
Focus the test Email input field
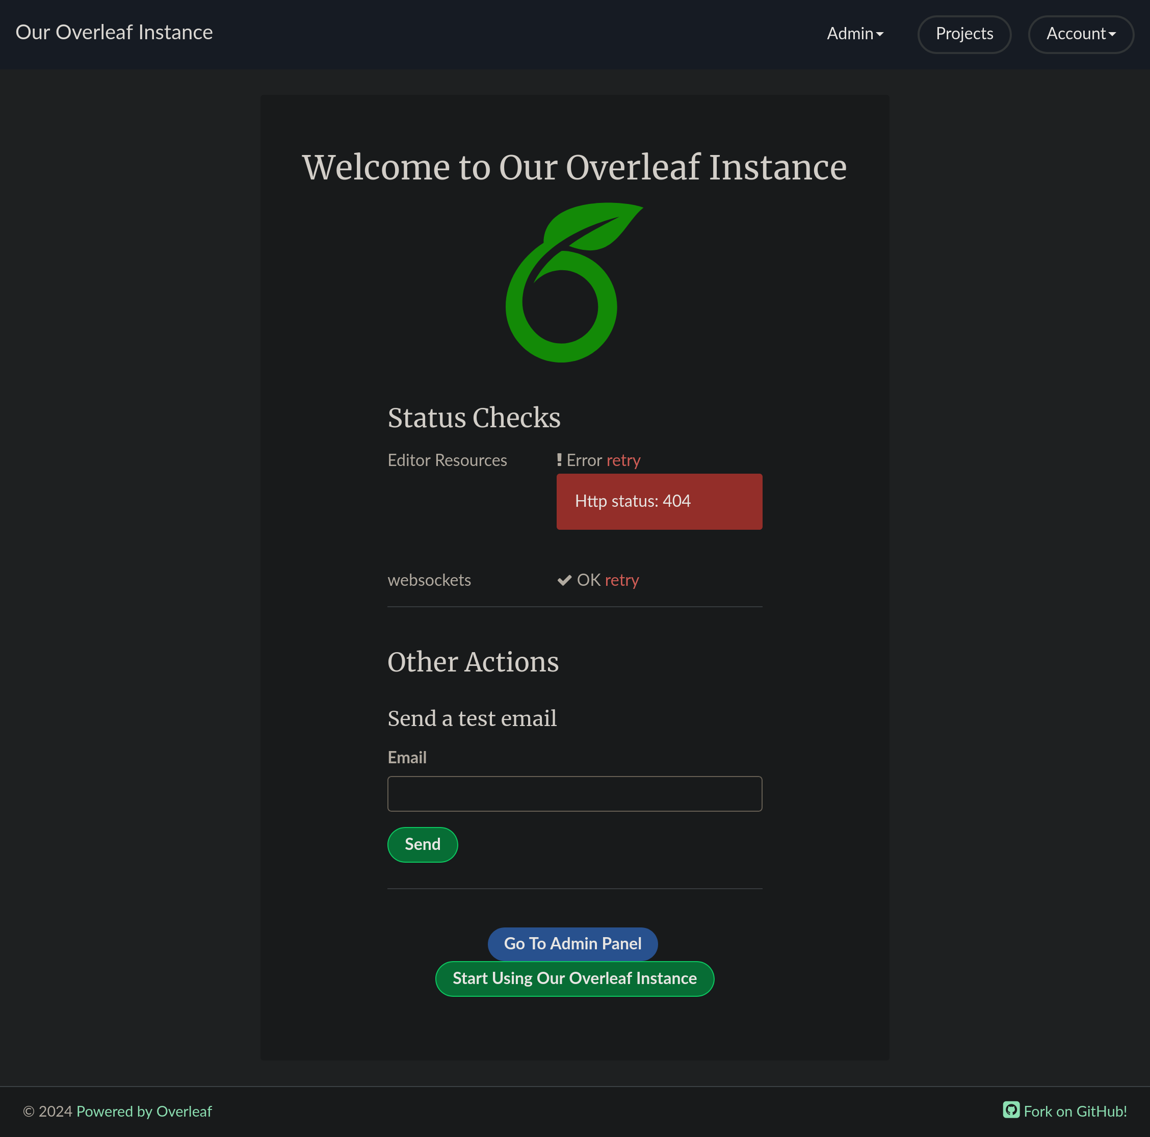tap(574, 793)
